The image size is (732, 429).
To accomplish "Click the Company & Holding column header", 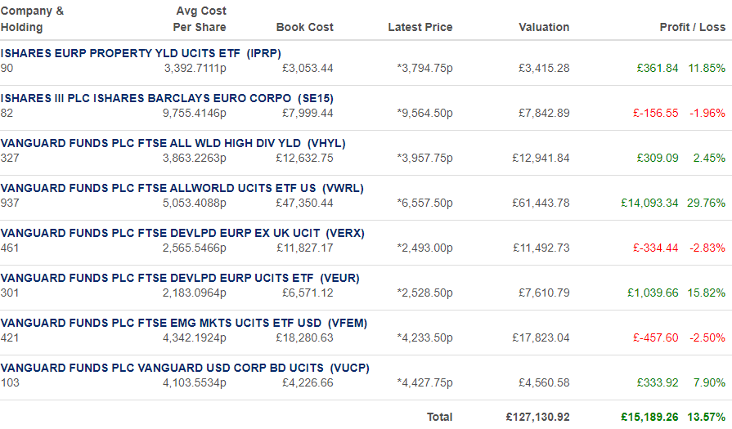I will (32, 19).
